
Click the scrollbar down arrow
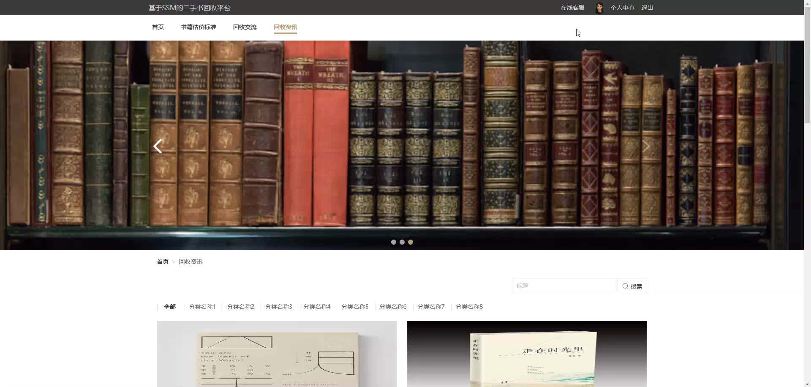(x=807, y=383)
